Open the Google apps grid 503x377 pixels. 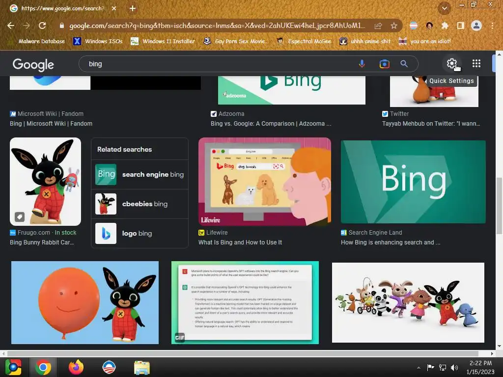(x=476, y=63)
